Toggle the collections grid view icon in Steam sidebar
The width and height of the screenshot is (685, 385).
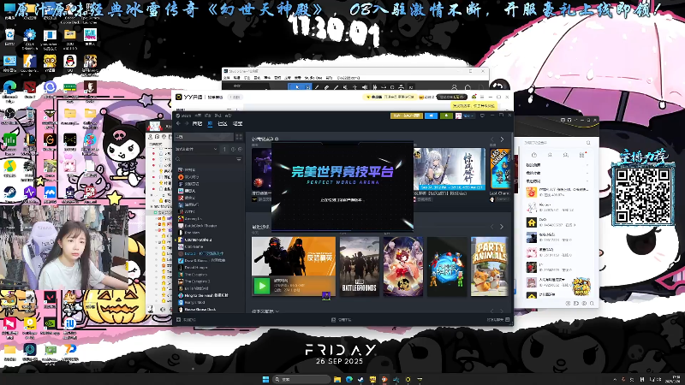[x=239, y=137]
